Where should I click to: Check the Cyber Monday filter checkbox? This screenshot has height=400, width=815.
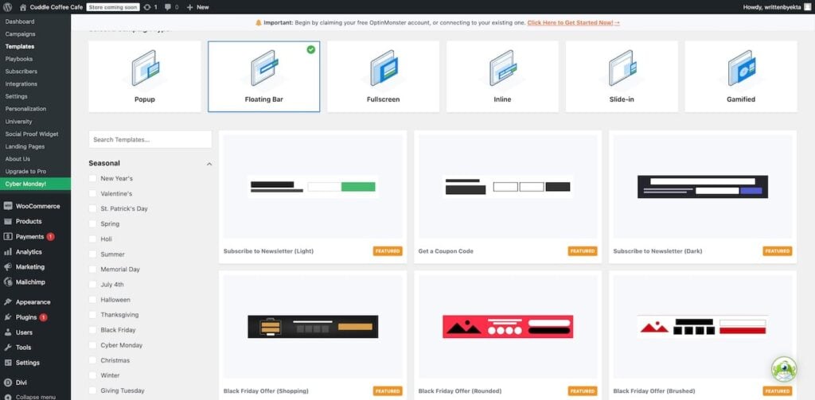(92, 345)
